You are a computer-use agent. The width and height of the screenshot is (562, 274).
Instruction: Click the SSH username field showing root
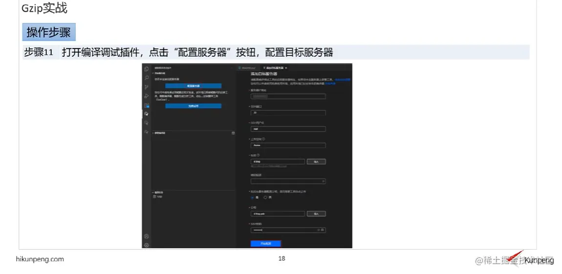tap(288, 129)
